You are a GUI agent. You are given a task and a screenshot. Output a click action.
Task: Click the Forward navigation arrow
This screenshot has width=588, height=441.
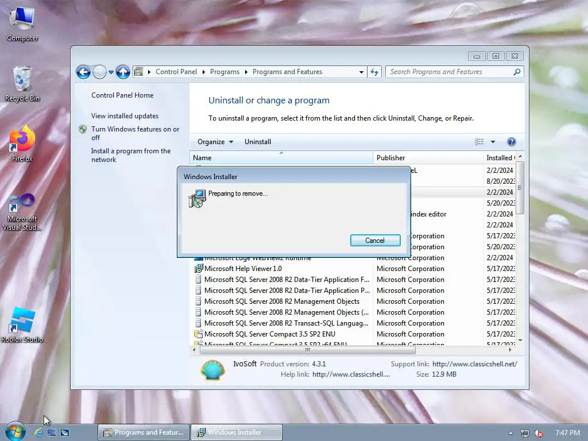tap(99, 72)
